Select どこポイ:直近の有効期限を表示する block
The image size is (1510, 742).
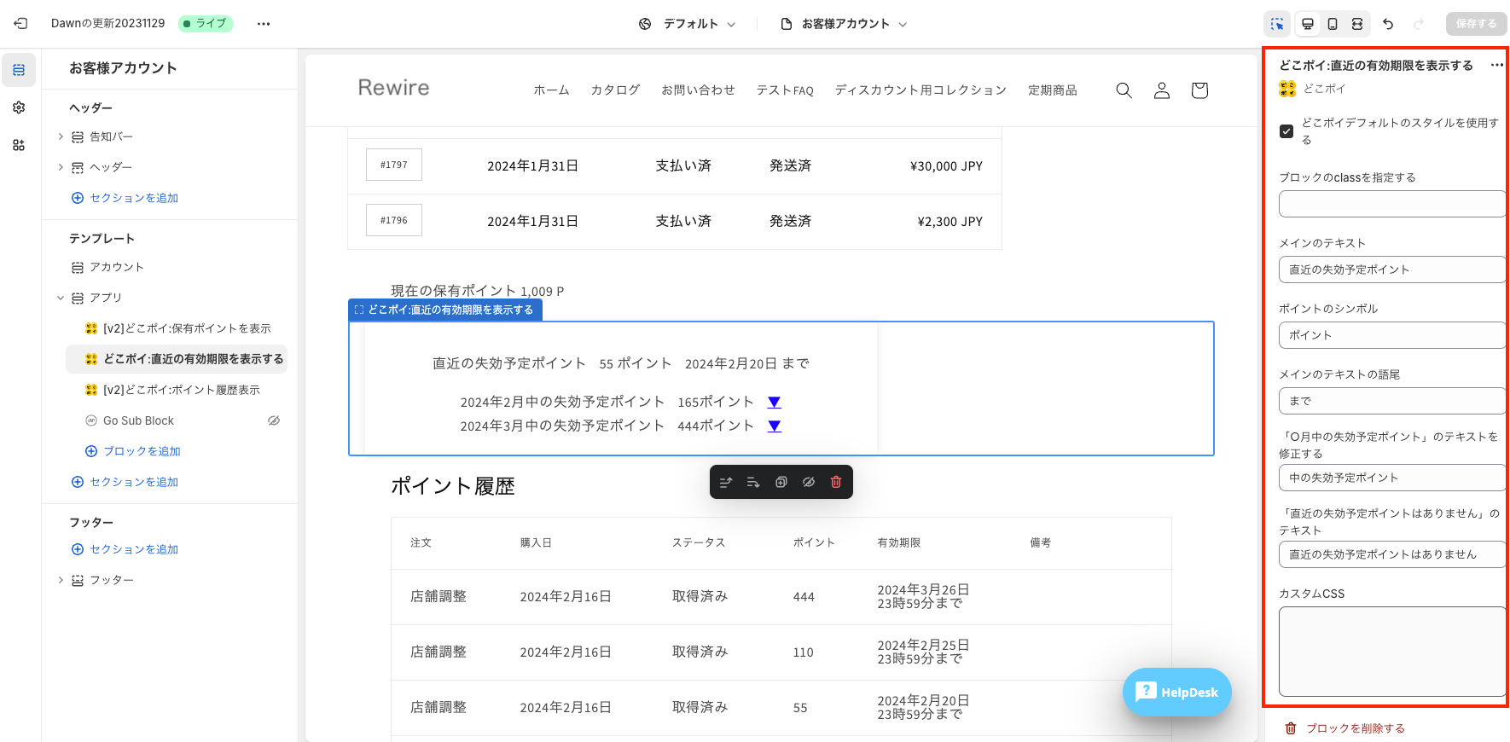click(177, 359)
